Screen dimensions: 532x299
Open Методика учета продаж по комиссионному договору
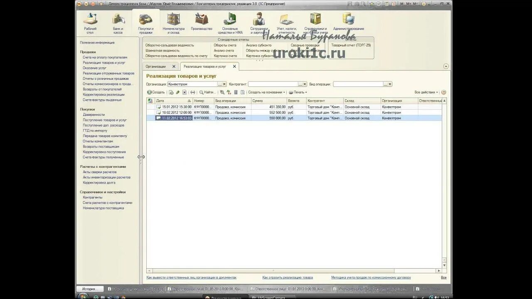(371, 277)
